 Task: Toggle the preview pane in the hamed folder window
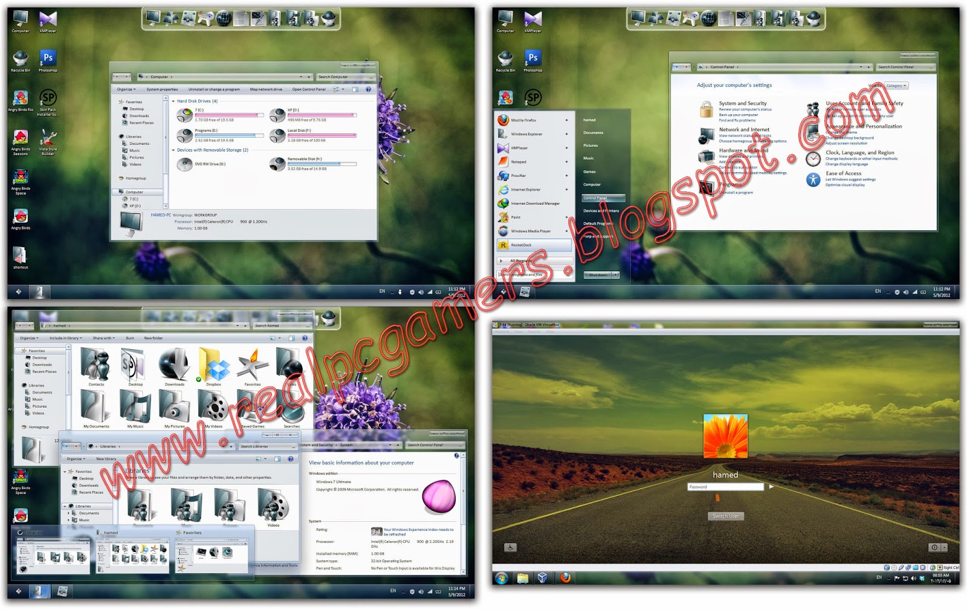pyautogui.click(x=291, y=338)
